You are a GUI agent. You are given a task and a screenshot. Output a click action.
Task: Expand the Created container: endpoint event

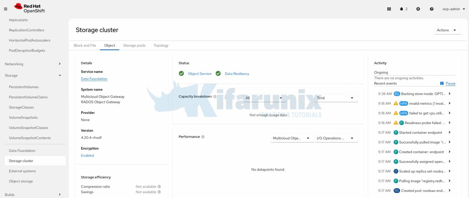tap(449, 152)
